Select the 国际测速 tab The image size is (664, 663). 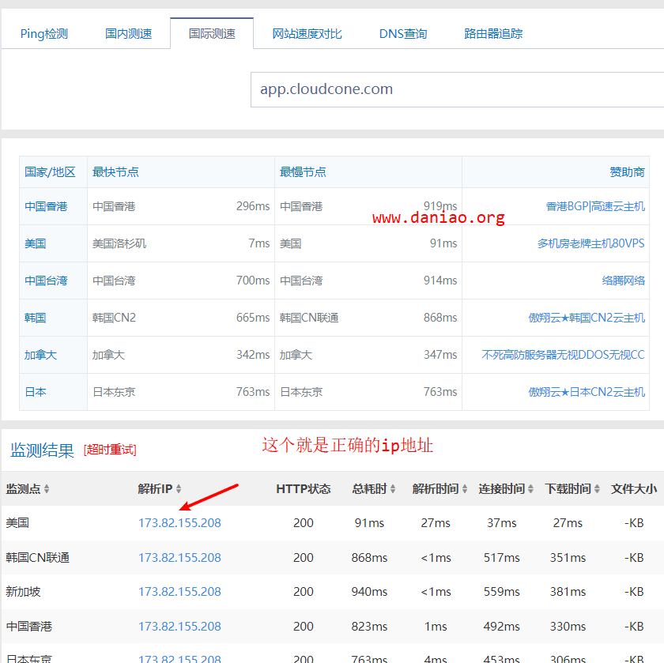(x=212, y=33)
